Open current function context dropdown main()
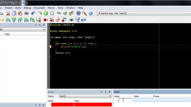This screenshot has height=107, width=191. point(144,13)
